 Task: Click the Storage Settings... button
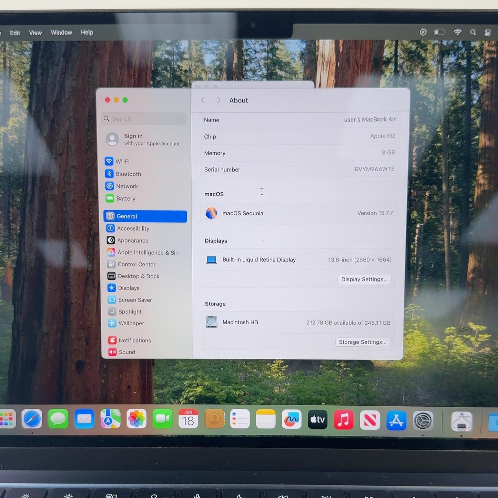click(x=363, y=342)
